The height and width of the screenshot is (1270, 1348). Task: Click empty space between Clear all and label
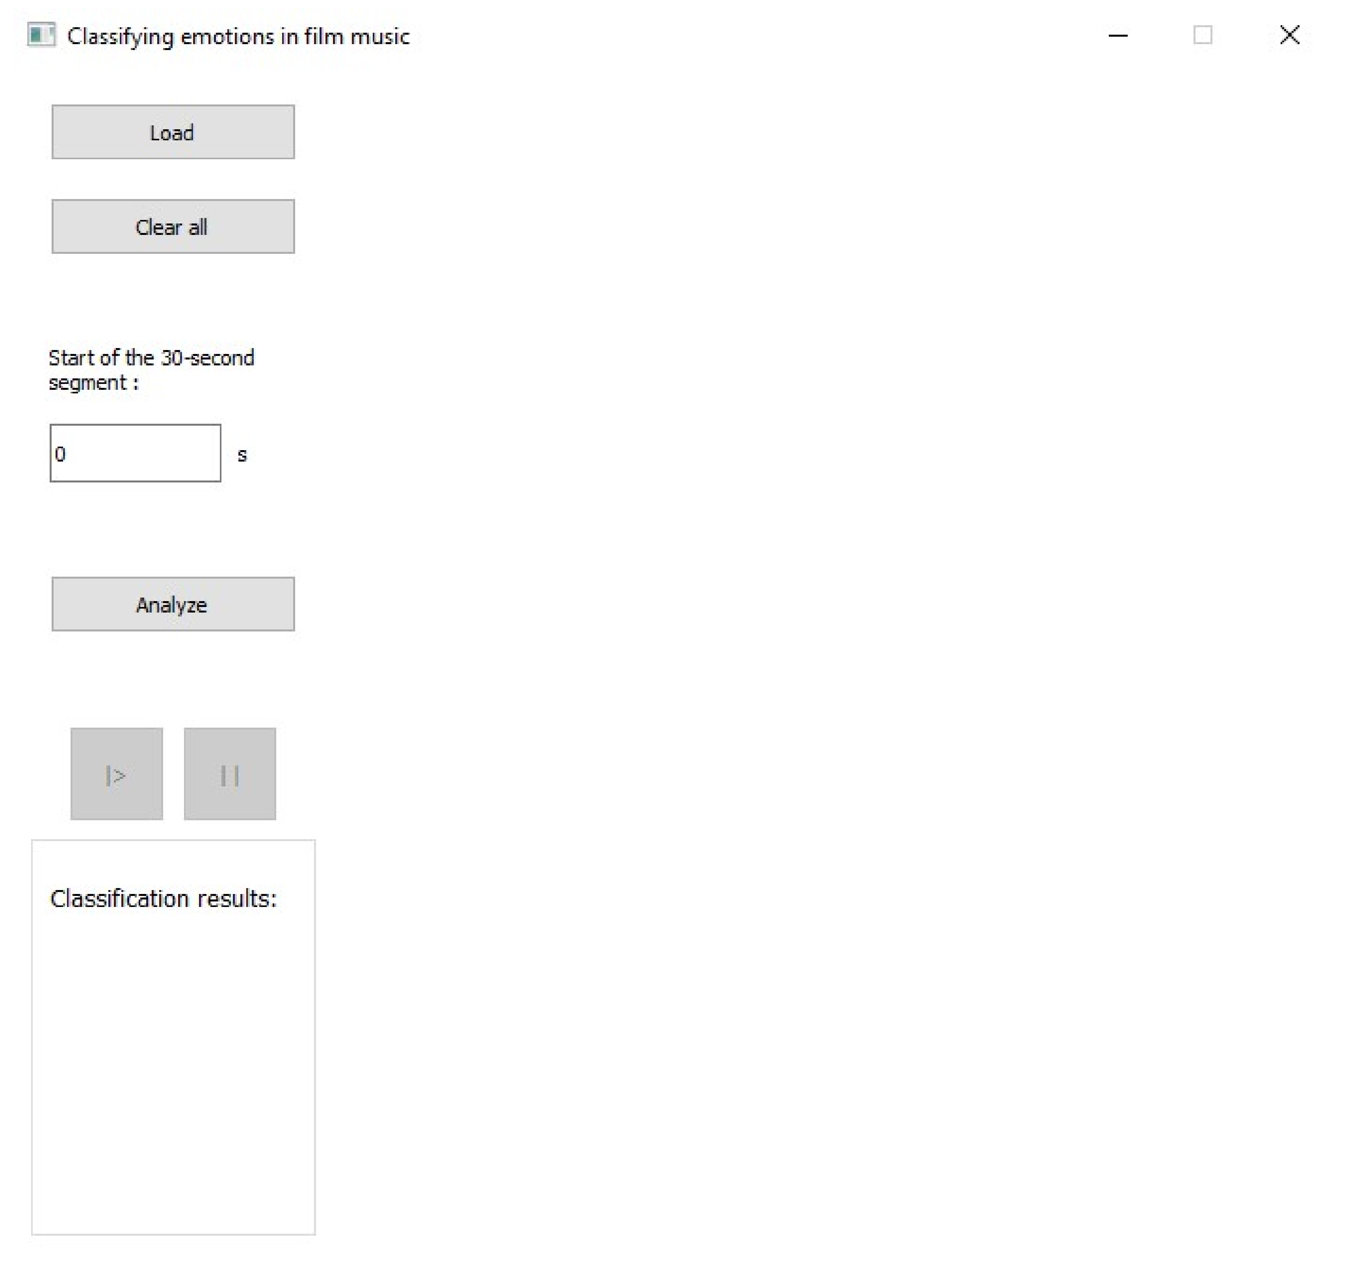tap(173, 298)
